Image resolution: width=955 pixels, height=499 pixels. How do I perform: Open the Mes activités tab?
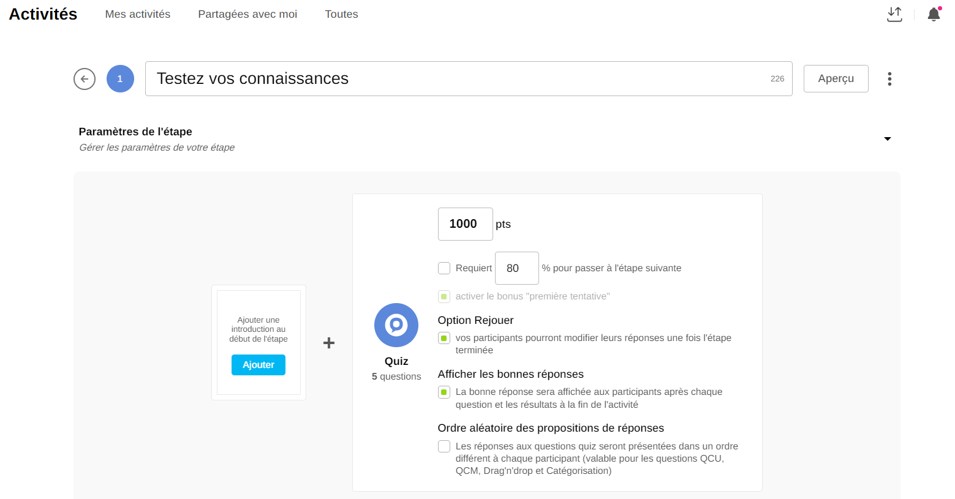tap(138, 14)
